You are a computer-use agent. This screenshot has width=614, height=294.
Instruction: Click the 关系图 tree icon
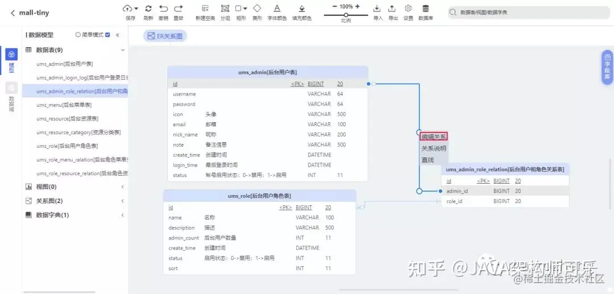coord(28,201)
